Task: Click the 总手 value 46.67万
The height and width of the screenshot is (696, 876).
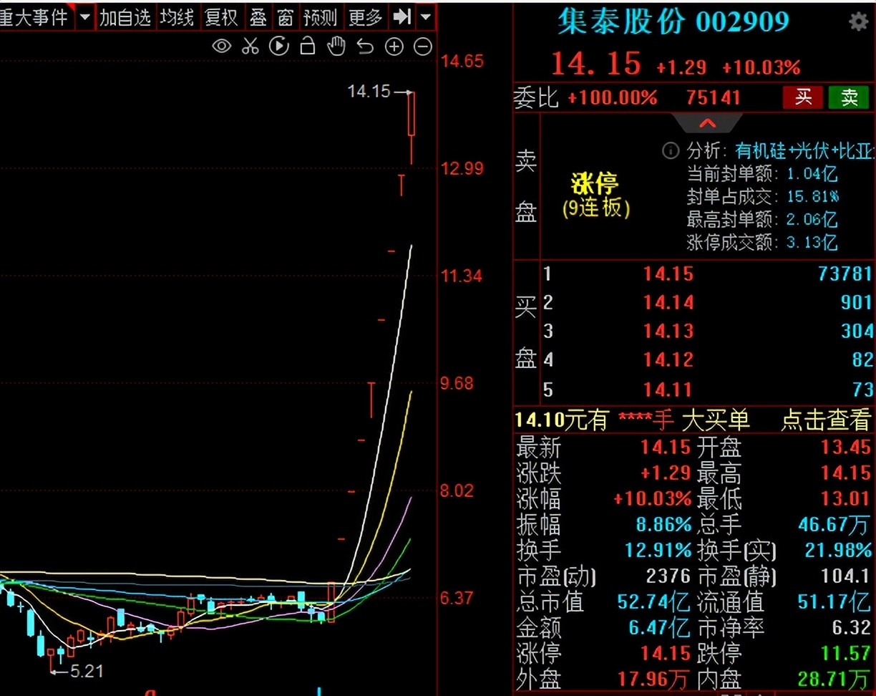Action: click(x=835, y=525)
